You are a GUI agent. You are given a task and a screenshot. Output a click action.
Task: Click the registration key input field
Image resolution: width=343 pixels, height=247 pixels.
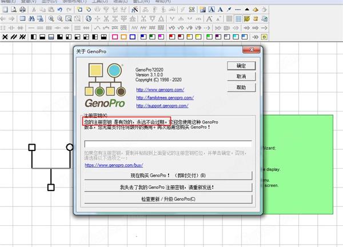pyautogui.click(x=168, y=144)
